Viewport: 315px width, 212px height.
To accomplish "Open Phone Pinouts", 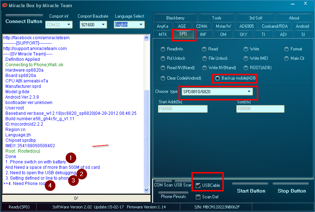I will [173, 196].
